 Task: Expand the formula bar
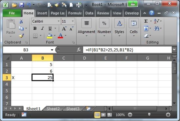click(x=174, y=50)
